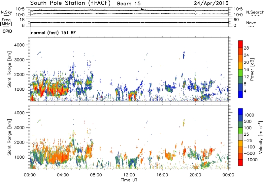This screenshot has height=182, width=264.
Task: Click the '4' power colorbar tick
Action: point(245,91)
